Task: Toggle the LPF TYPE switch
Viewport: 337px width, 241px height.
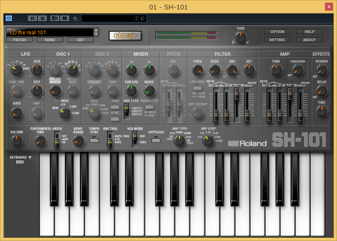Action: (x=197, y=88)
